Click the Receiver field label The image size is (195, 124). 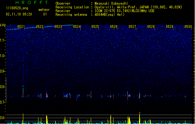point(63,11)
